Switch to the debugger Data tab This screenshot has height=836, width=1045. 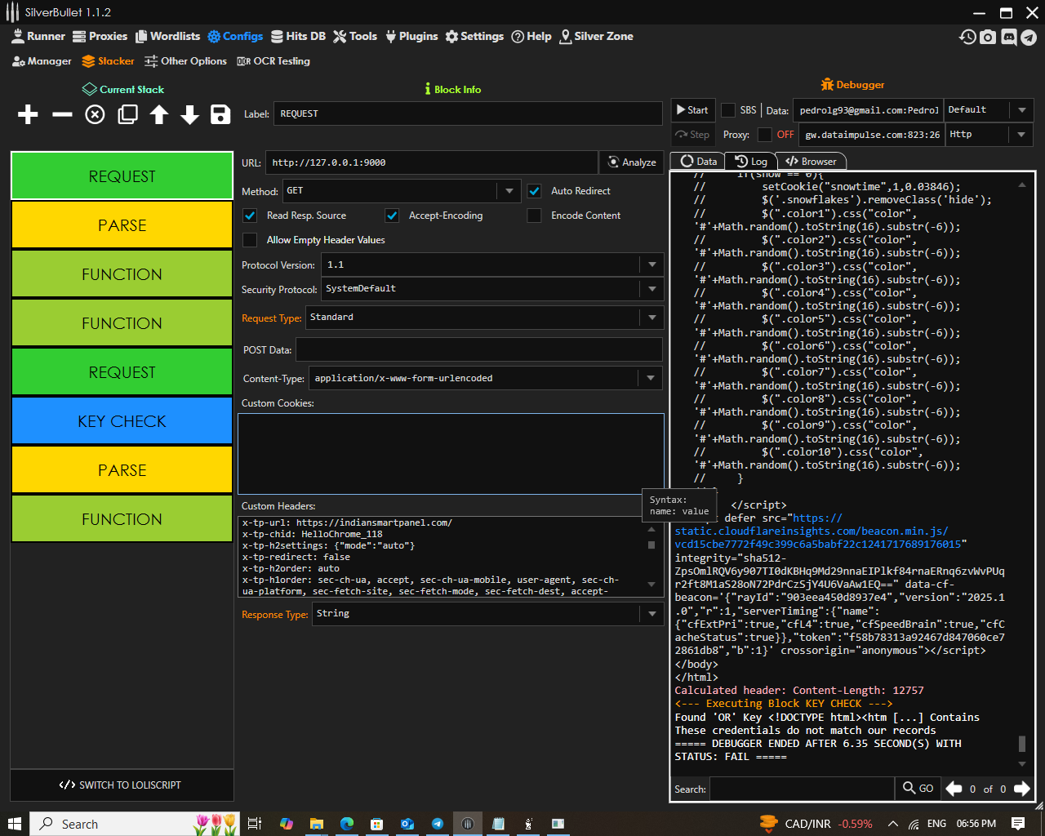698,161
